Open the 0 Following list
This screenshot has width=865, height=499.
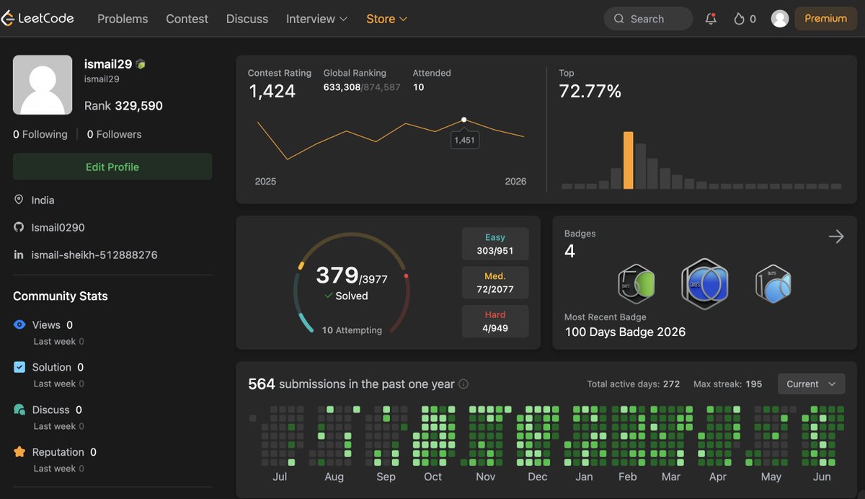(40, 134)
